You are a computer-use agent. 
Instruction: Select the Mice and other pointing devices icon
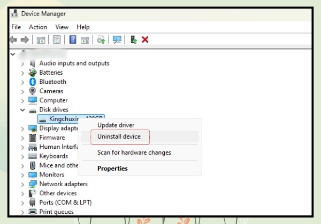click(33, 165)
